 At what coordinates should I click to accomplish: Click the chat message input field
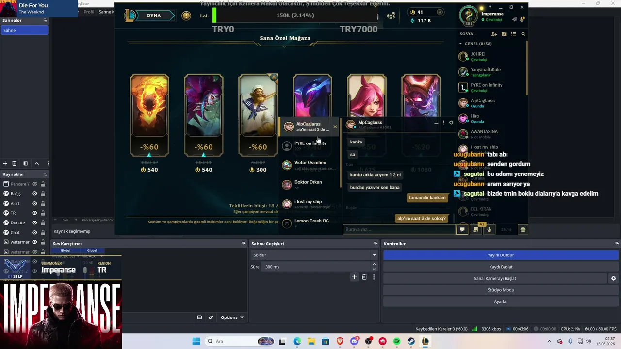coord(399,229)
